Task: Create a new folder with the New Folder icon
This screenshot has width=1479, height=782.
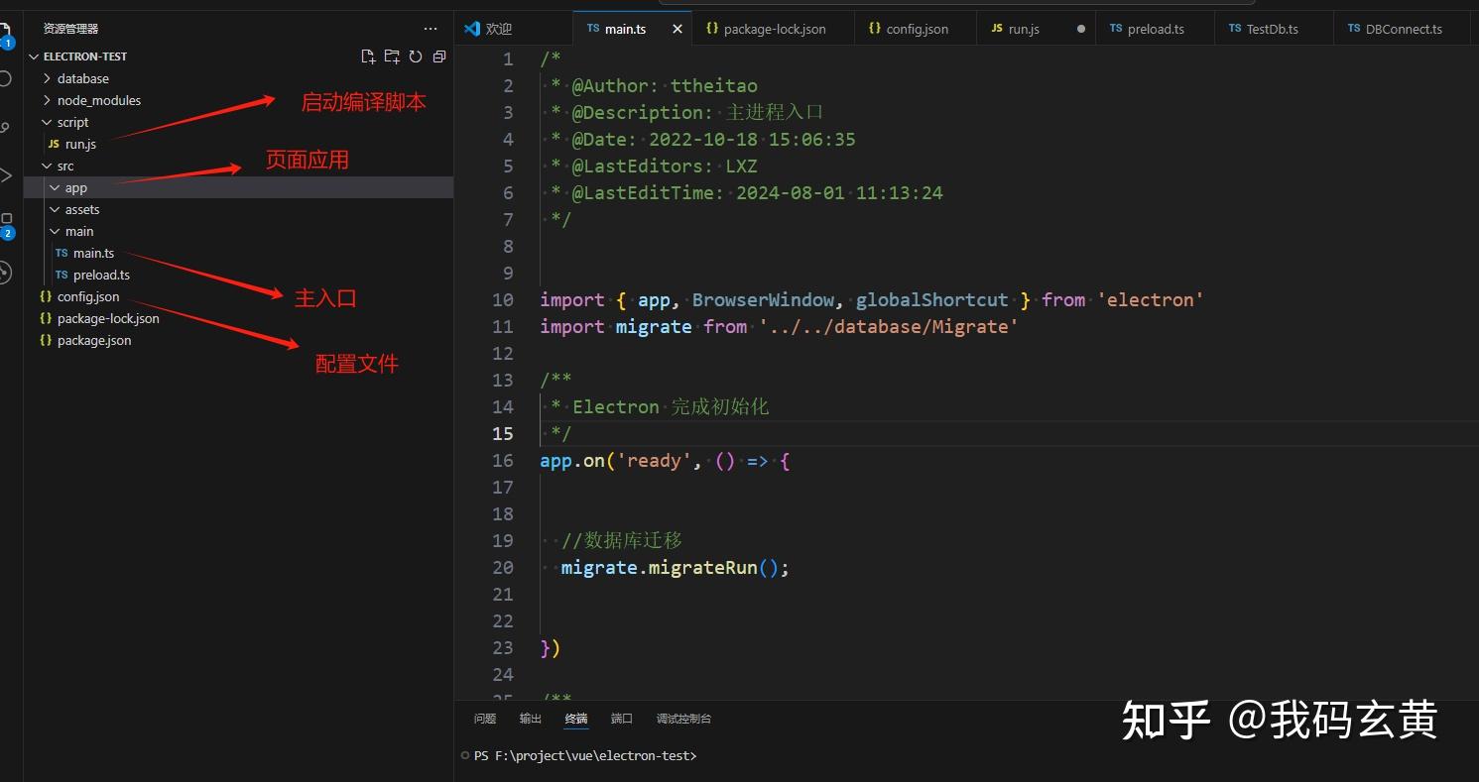Action: (x=392, y=56)
